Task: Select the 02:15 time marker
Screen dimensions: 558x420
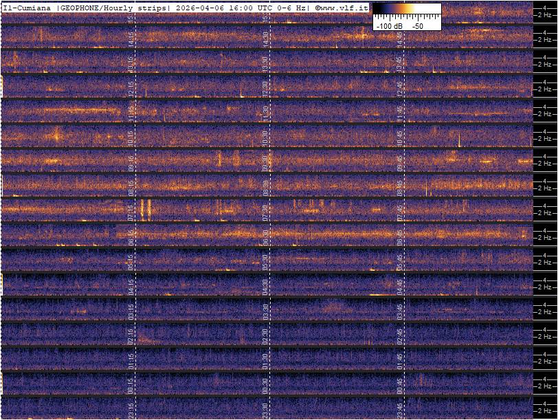Action: 131,335
